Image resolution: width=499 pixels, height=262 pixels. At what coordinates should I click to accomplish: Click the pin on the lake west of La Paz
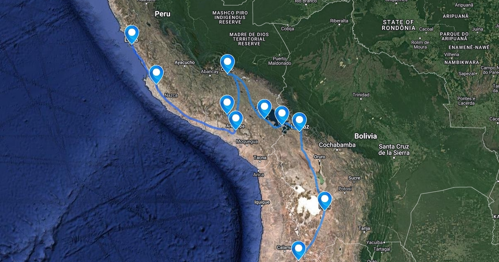click(x=282, y=115)
